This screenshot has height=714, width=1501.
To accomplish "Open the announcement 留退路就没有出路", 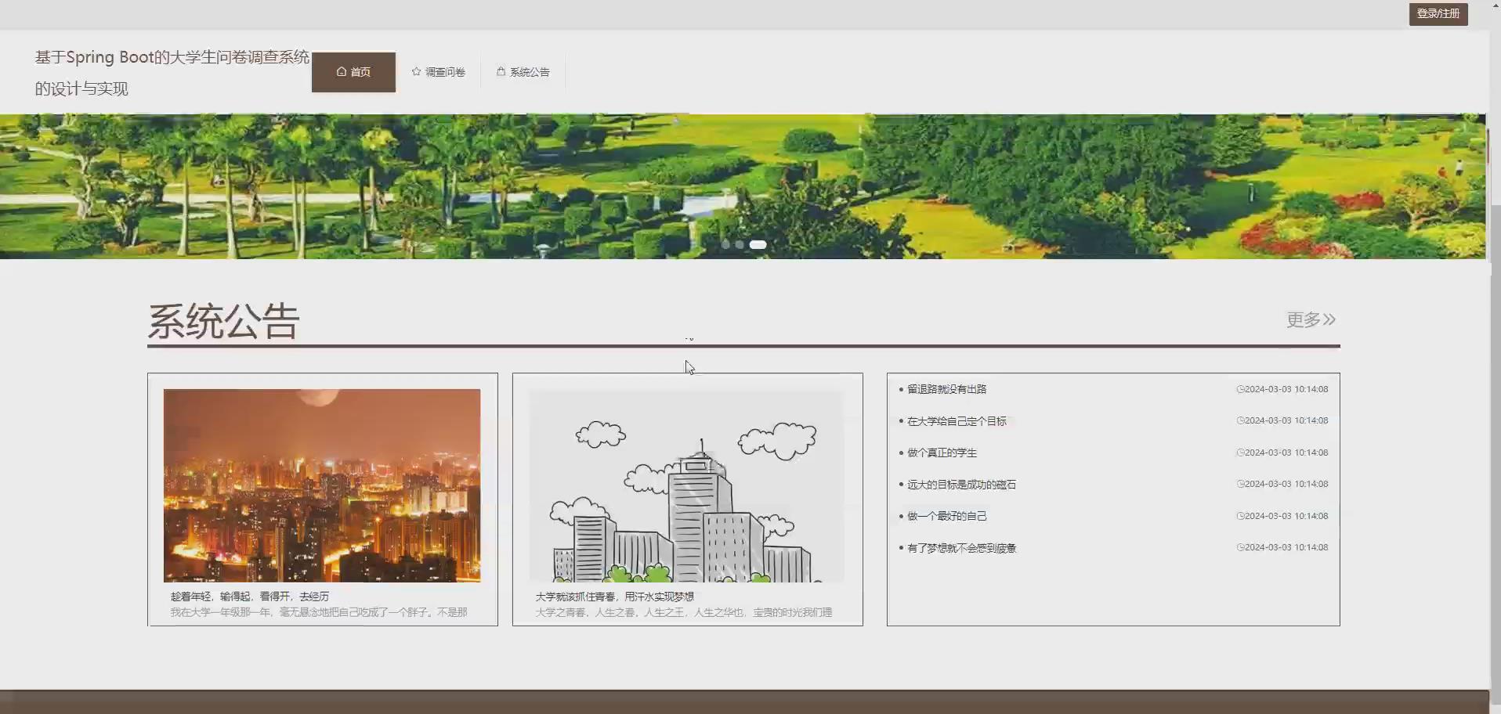I will point(946,388).
